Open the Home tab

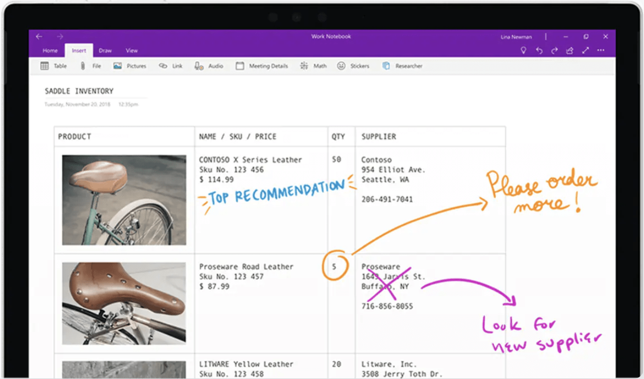50,50
